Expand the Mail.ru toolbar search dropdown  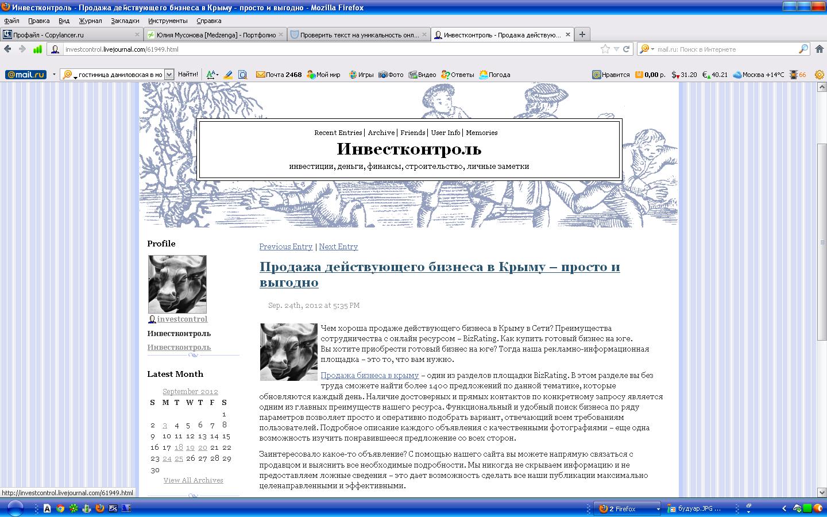[169, 75]
